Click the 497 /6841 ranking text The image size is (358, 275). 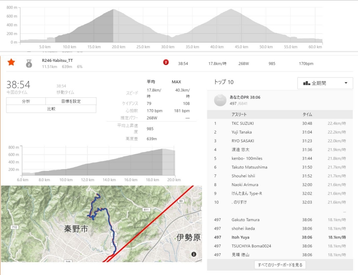coord(238,104)
